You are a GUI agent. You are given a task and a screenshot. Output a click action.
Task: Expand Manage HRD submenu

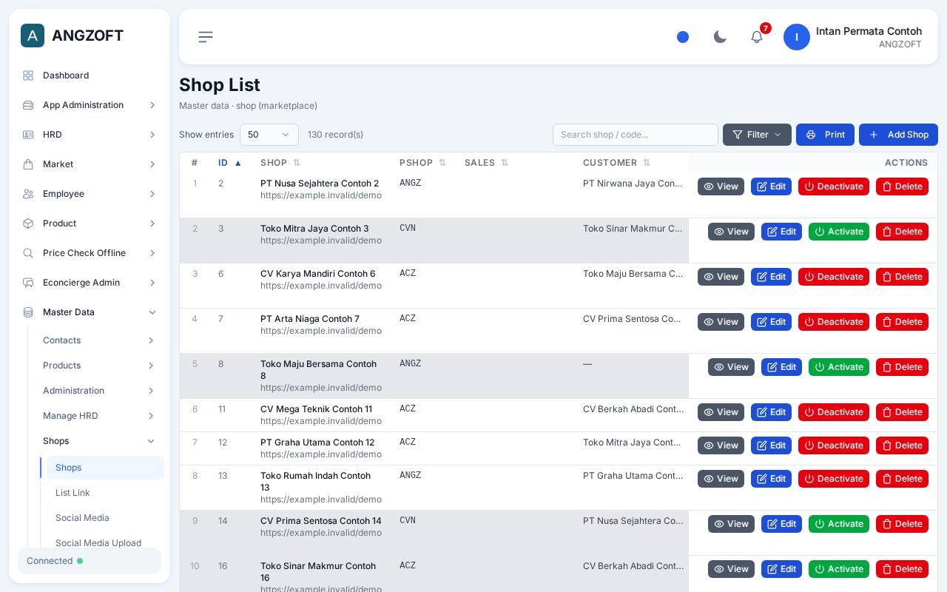pyautogui.click(x=99, y=416)
